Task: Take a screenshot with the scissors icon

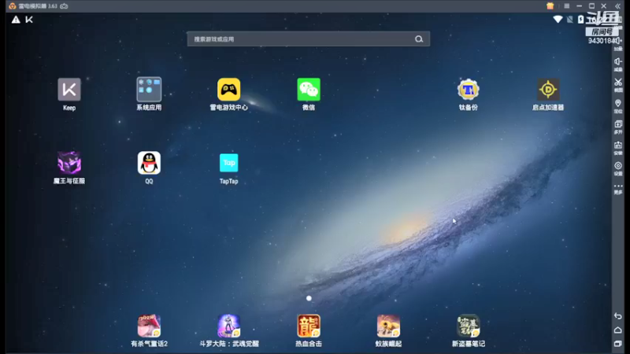Action: [618, 83]
